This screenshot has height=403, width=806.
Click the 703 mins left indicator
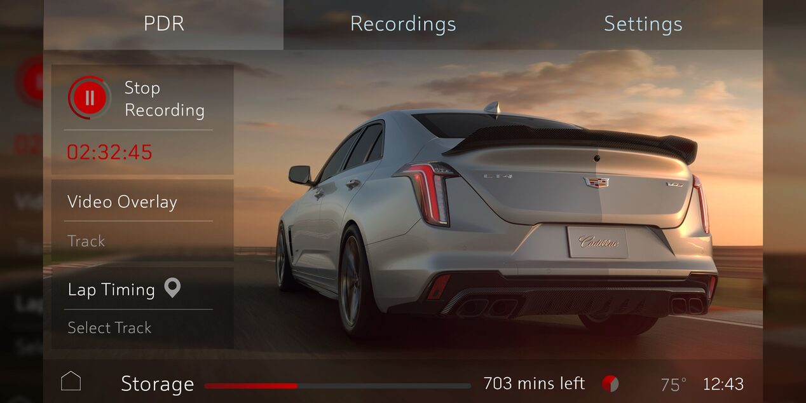(x=534, y=382)
